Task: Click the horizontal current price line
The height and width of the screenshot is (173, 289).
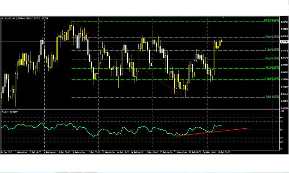Action: [140, 42]
